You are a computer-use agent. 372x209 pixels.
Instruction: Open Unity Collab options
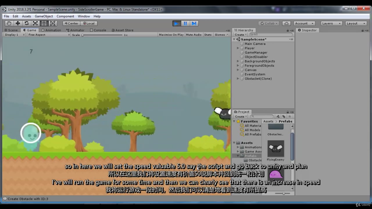point(268,23)
